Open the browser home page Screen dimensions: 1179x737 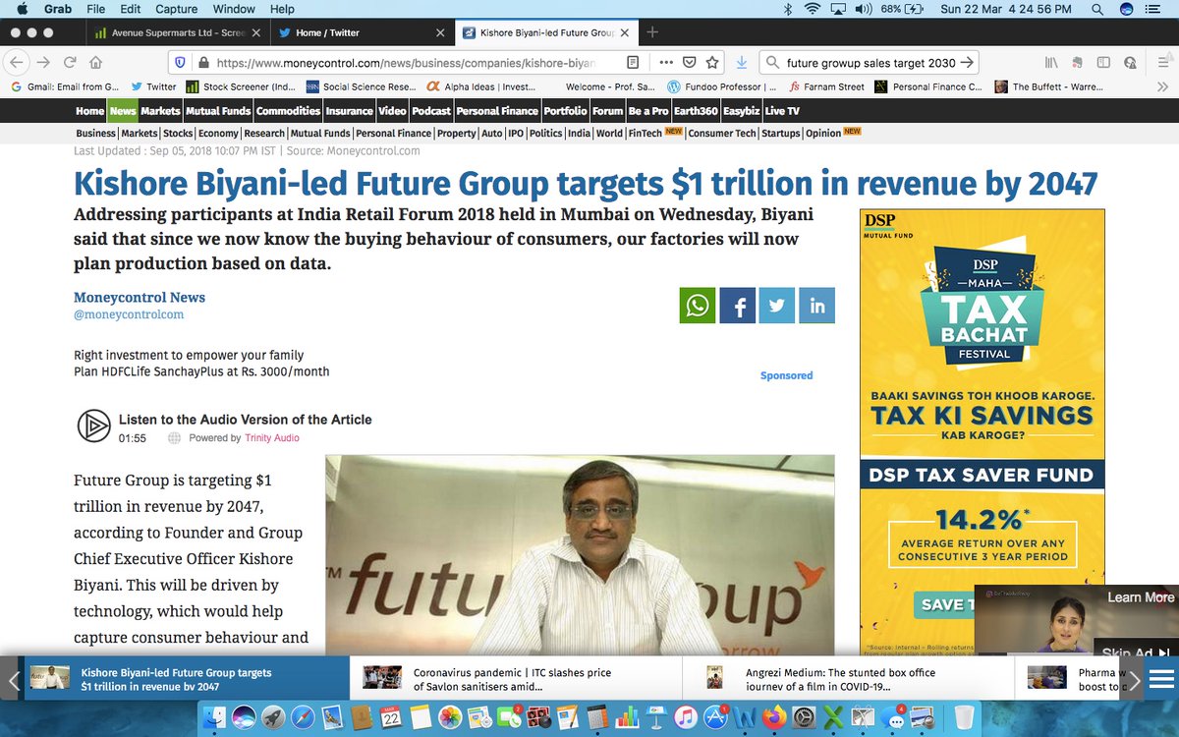click(97, 62)
